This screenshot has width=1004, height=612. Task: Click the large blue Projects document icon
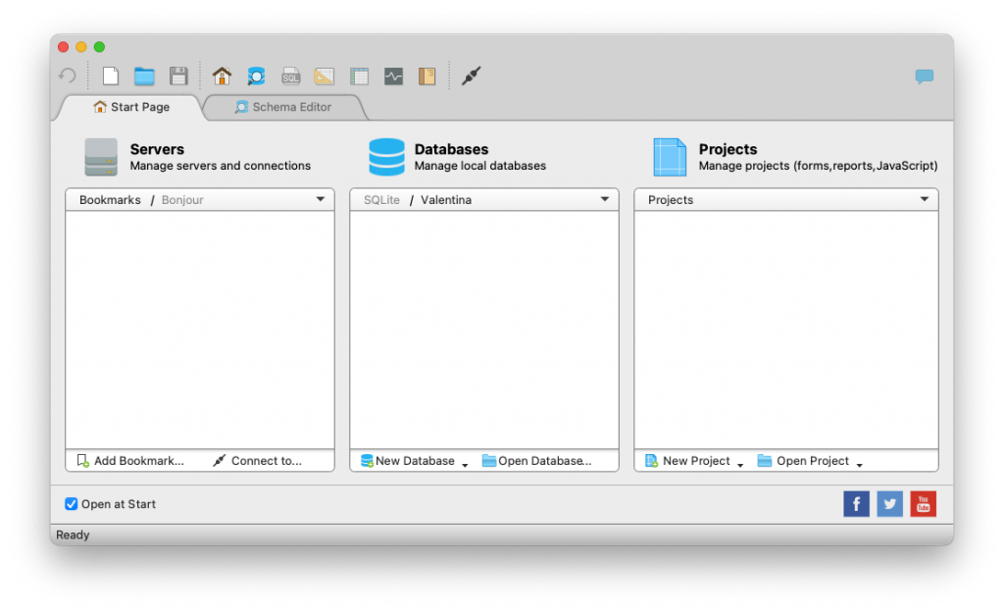(x=670, y=157)
